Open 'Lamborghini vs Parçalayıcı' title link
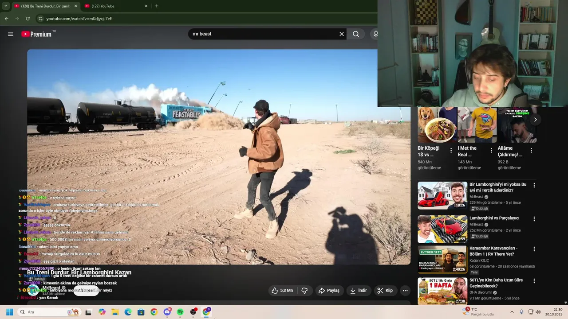Screen dimensions: 568x319 (494, 218)
